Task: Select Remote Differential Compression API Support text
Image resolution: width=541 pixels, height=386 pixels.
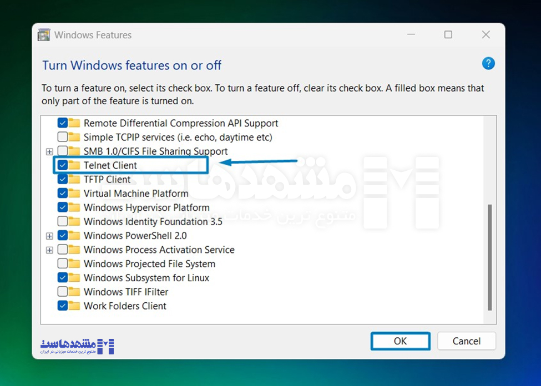Action: pos(181,123)
